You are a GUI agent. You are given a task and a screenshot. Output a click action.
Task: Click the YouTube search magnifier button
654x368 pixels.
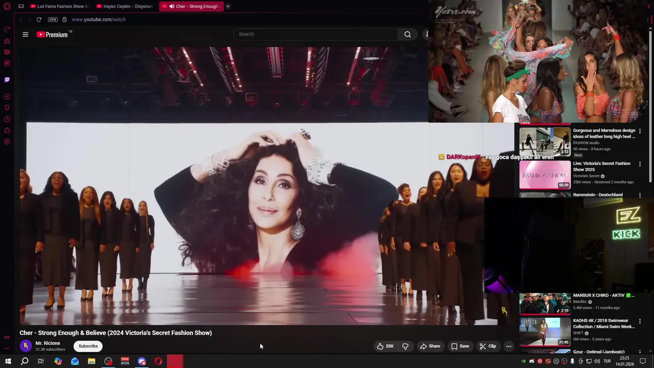click(x=407, y=34)
